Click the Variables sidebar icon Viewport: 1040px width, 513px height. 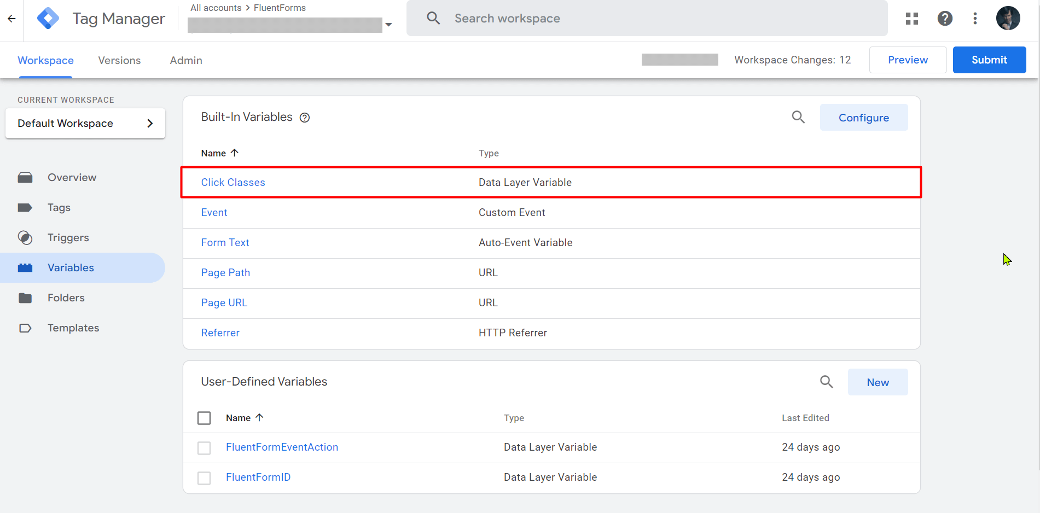25,267
